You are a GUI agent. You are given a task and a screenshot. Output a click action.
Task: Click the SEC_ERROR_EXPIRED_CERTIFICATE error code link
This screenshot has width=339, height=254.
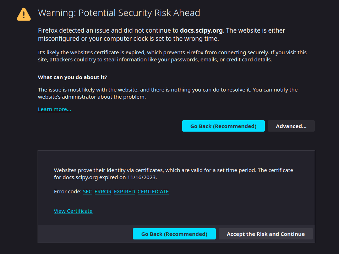point(126,192)
